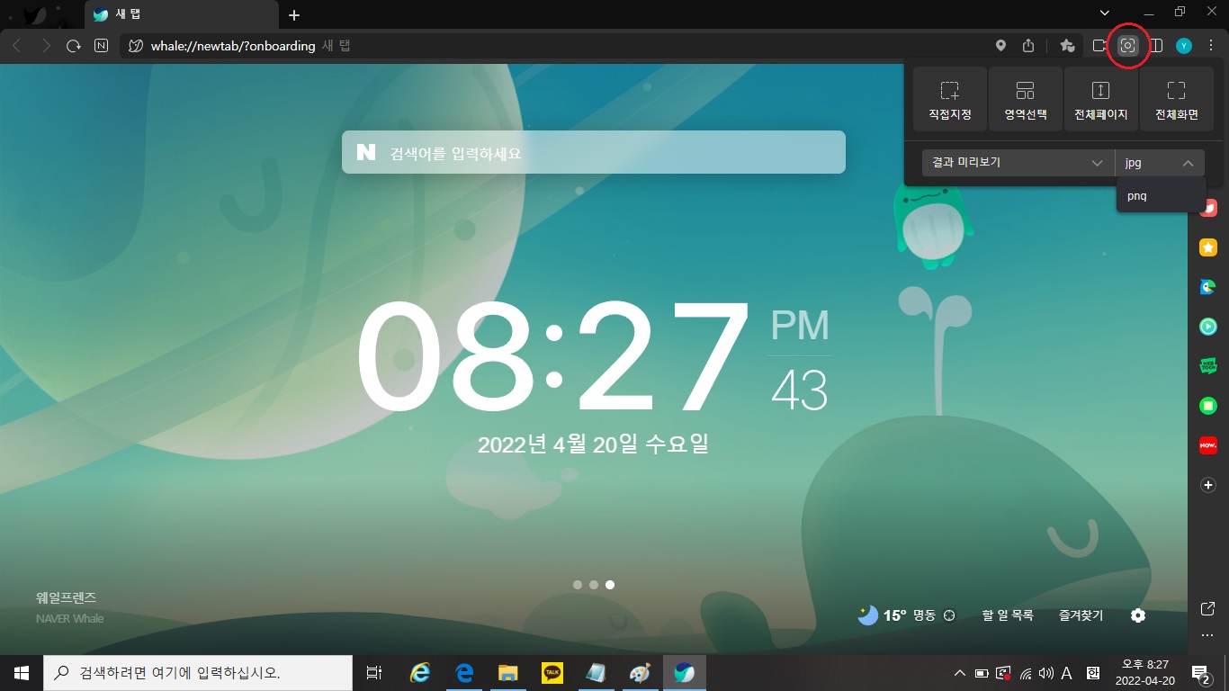1229x691 pixels.
Task: Click the Windows taskbar search box
Action: [x=198, y=673]
